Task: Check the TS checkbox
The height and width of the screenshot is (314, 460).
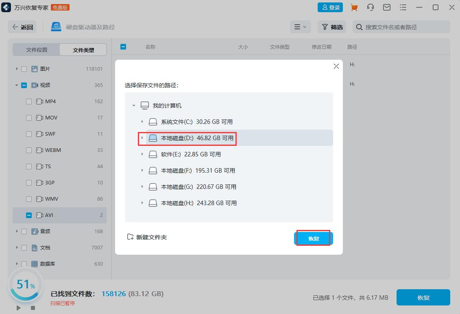Action: point(29,167)
